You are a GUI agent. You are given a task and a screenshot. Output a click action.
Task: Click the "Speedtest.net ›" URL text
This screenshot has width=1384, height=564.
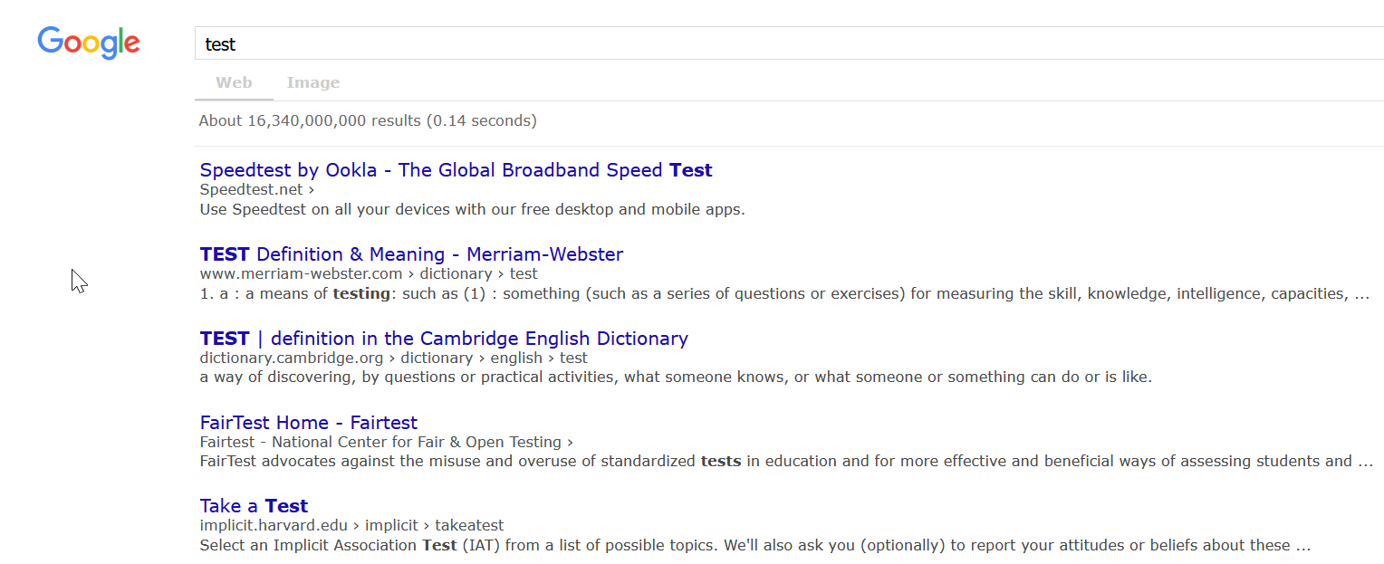coord(257,190)
